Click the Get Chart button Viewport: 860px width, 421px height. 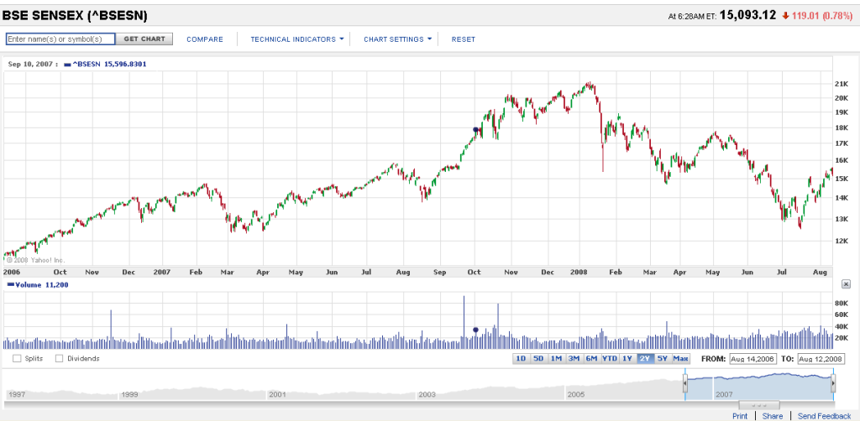144,39
